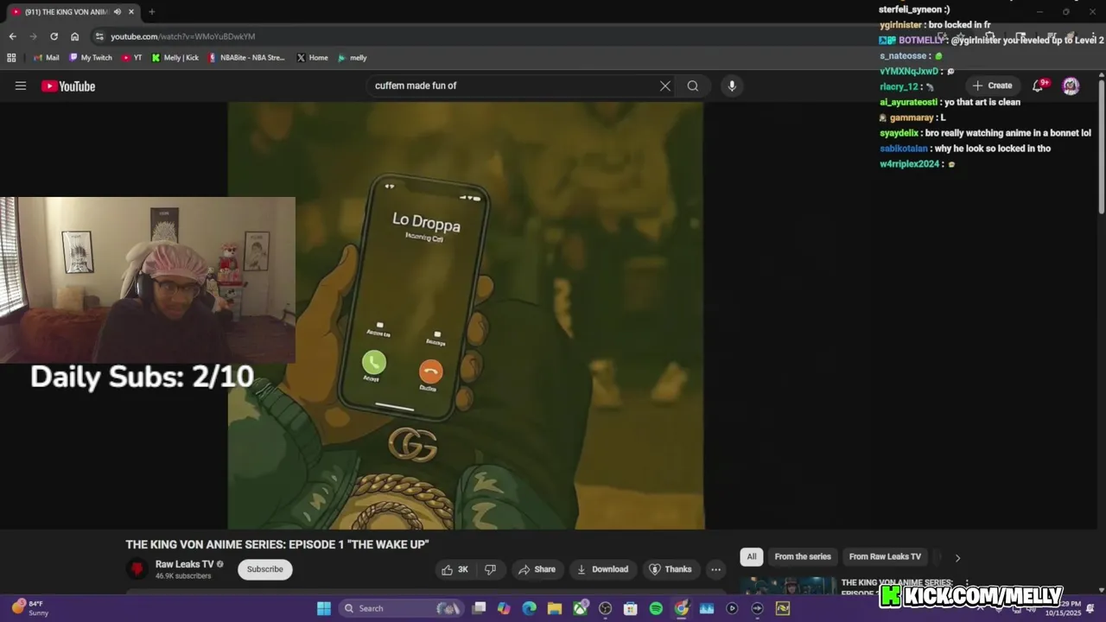Dislike the video with thumbs down
The height and width of the screenshot is (622, 1106).
490,569
